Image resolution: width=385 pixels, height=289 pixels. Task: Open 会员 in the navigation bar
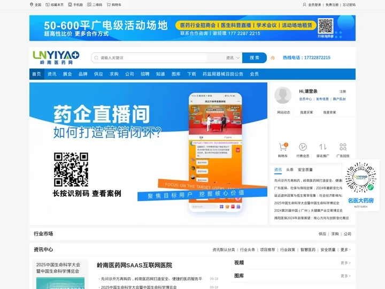tap(254, 74)
